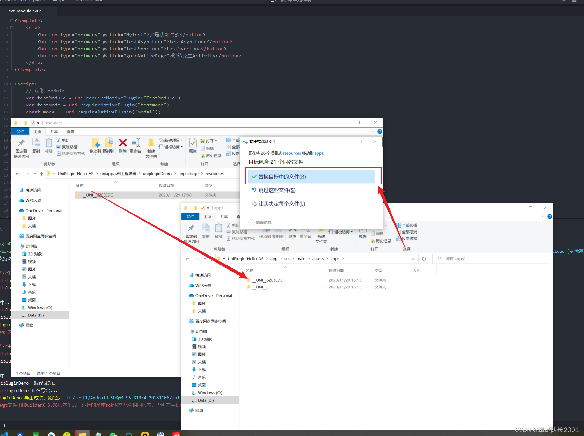Click 网络 in apps window sidebar

click(199, 411)
